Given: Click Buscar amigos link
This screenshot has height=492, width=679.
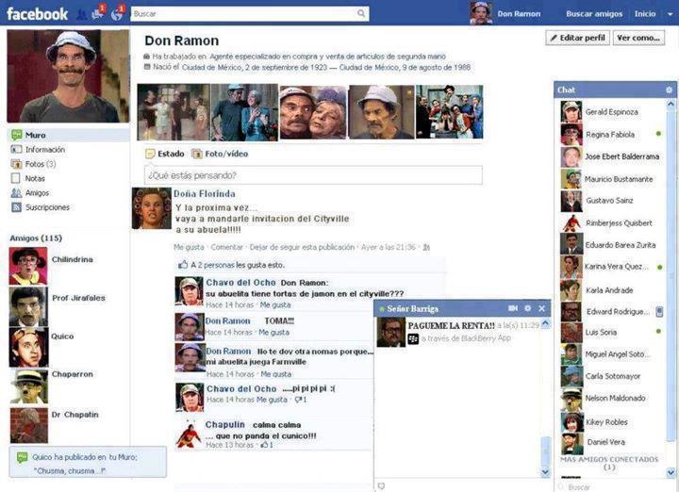Looking at the screenshot, I should pyautogui.click(x=594, y=14).
